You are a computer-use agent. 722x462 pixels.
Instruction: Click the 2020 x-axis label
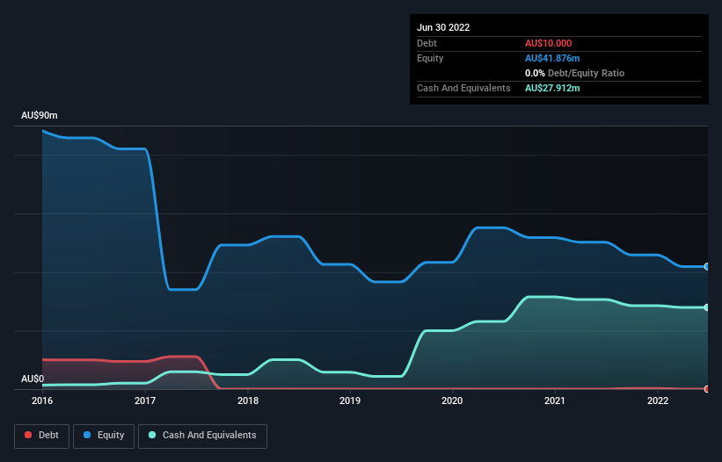[452, 401]
